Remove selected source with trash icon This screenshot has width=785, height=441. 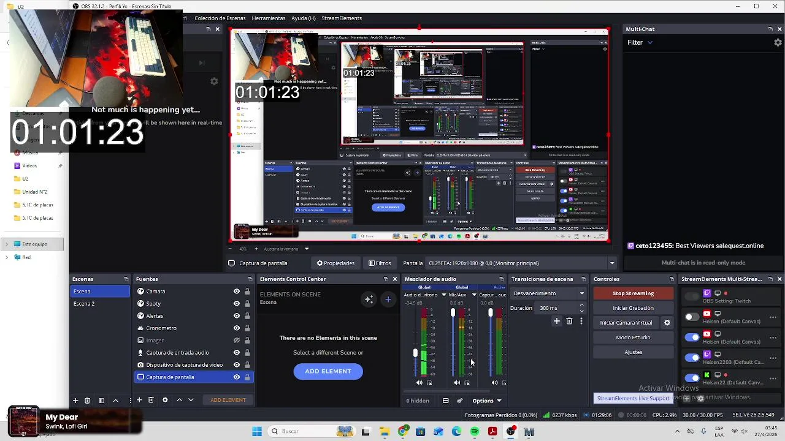coord(151,400)
